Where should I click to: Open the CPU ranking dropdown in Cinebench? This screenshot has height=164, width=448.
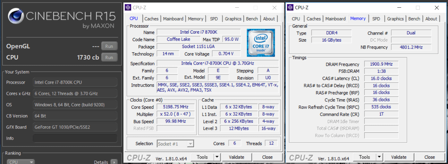click(x=21, y=162)
